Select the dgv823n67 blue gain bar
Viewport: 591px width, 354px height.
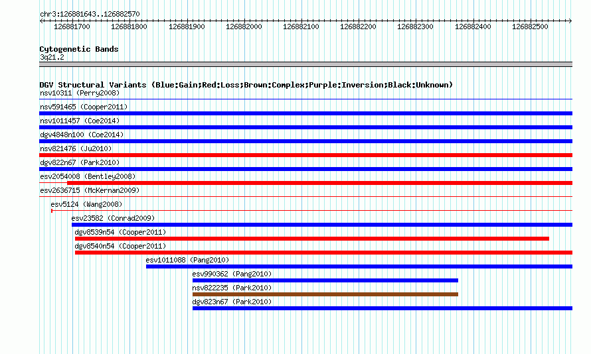[x=382, y=308]
